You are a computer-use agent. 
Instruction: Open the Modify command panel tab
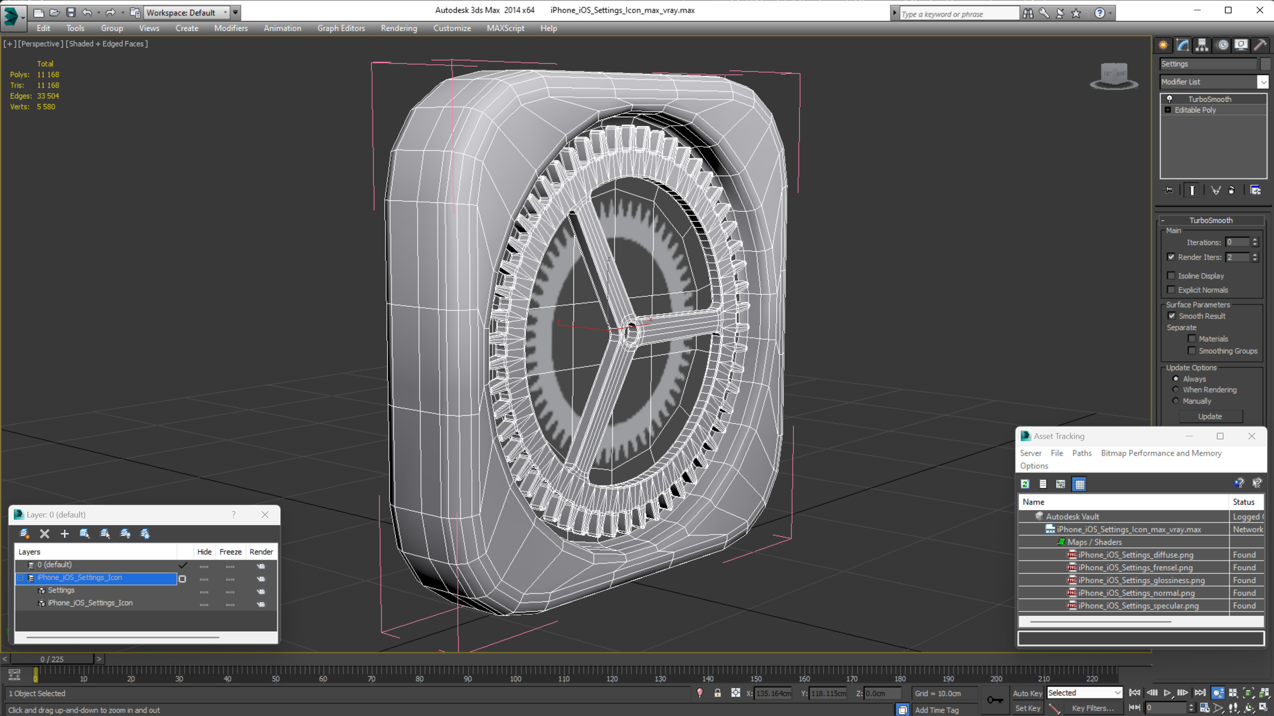tap(1182, 45)
